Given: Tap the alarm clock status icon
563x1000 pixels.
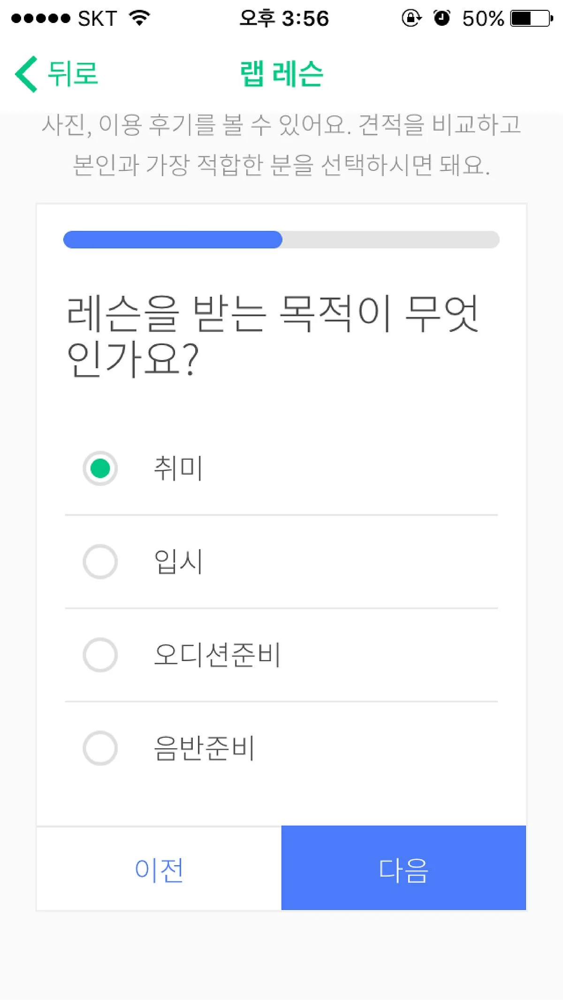Looking at the screenshot, I should coord(441,18).
